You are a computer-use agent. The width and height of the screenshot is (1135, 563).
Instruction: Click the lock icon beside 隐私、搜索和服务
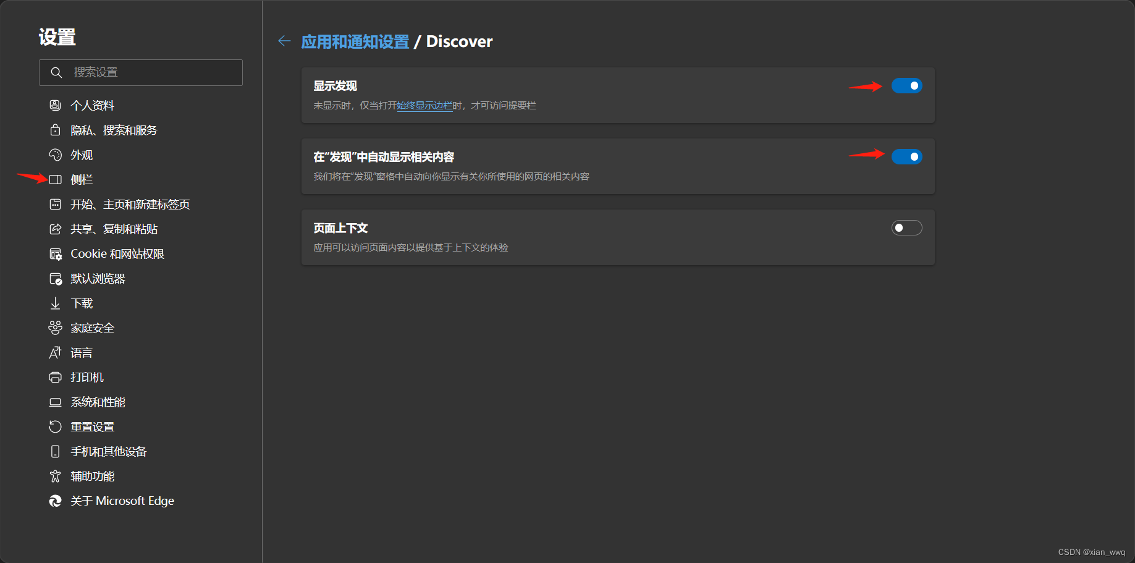click(x=55, y=130)
